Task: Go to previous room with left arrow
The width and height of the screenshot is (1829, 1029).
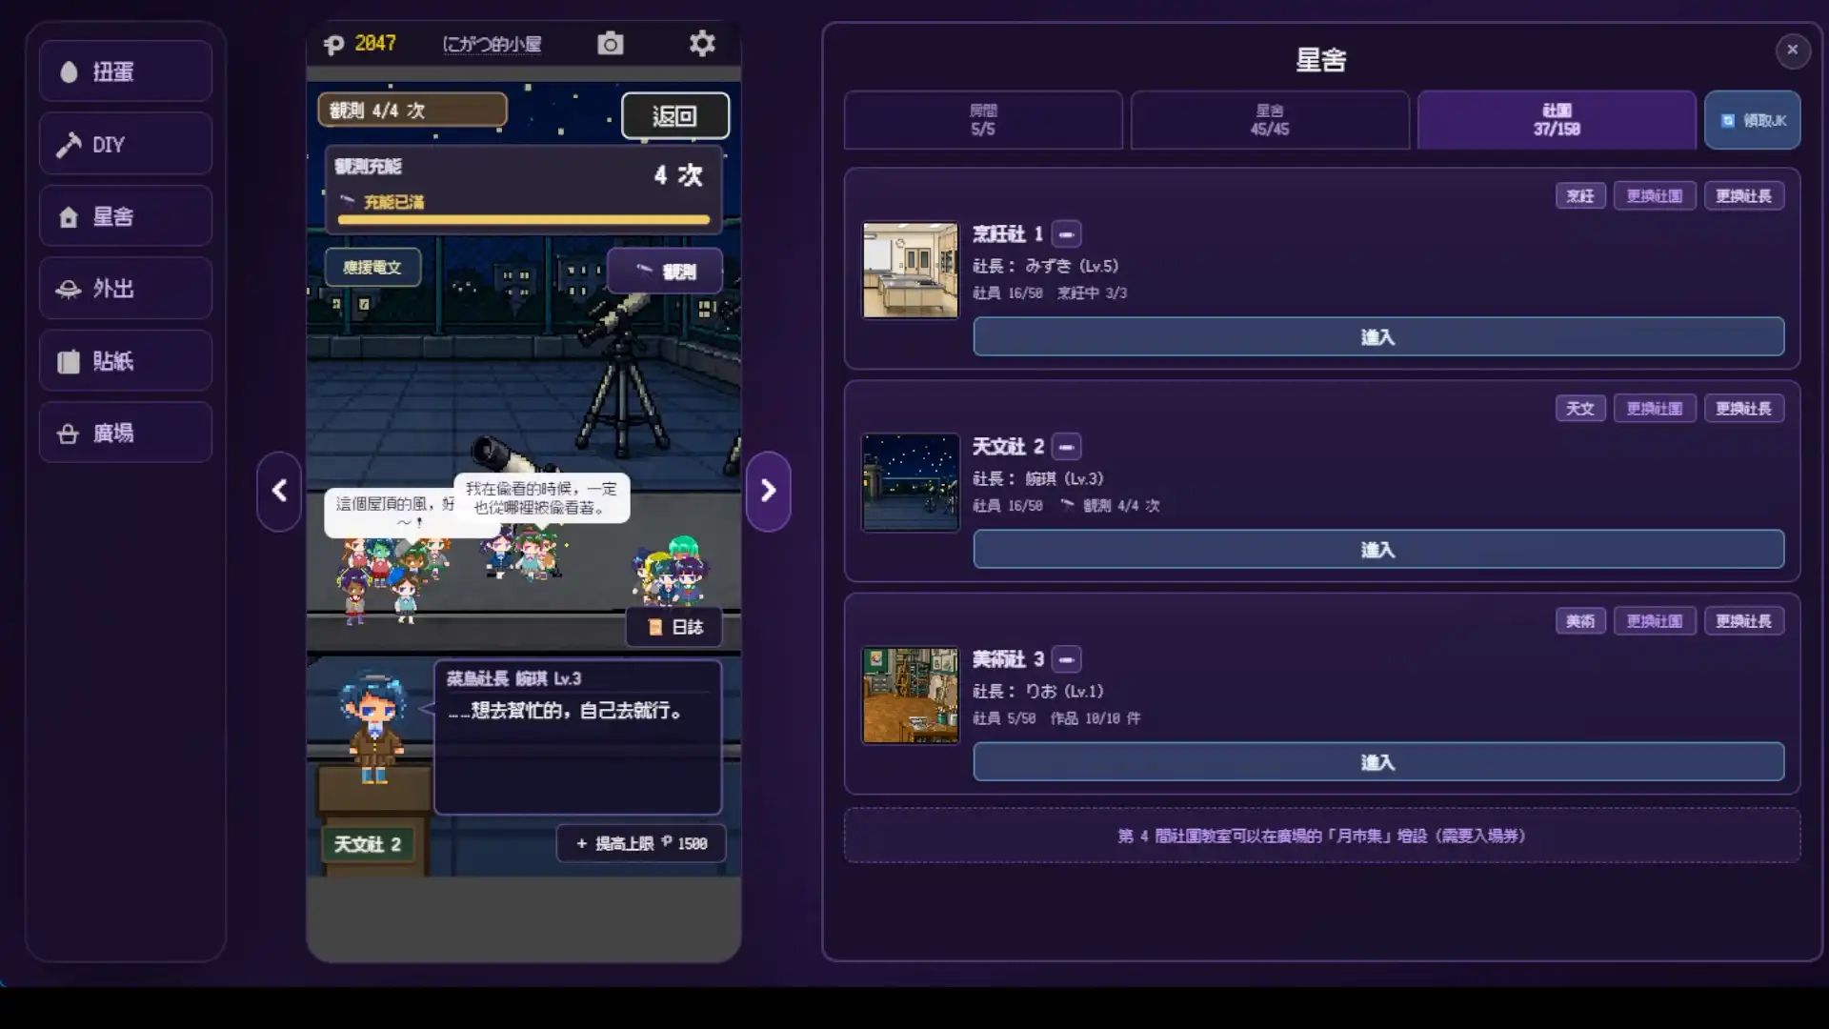Action: (x=279, y=491)
